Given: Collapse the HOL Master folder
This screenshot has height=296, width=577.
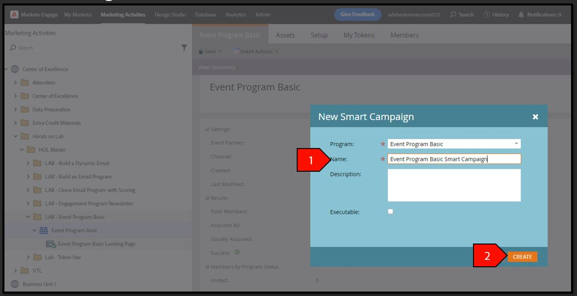Looking at the screenshot, I should [x=22, y=149].
